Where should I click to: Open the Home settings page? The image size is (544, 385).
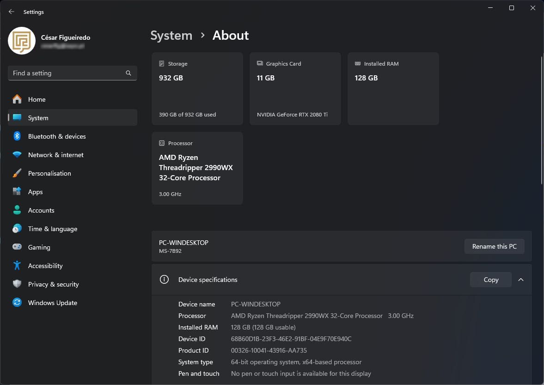(72, 99)
